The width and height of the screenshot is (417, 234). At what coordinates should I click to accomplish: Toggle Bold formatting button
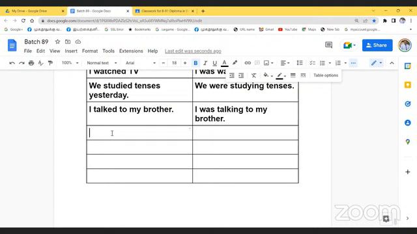click(195, 63)
